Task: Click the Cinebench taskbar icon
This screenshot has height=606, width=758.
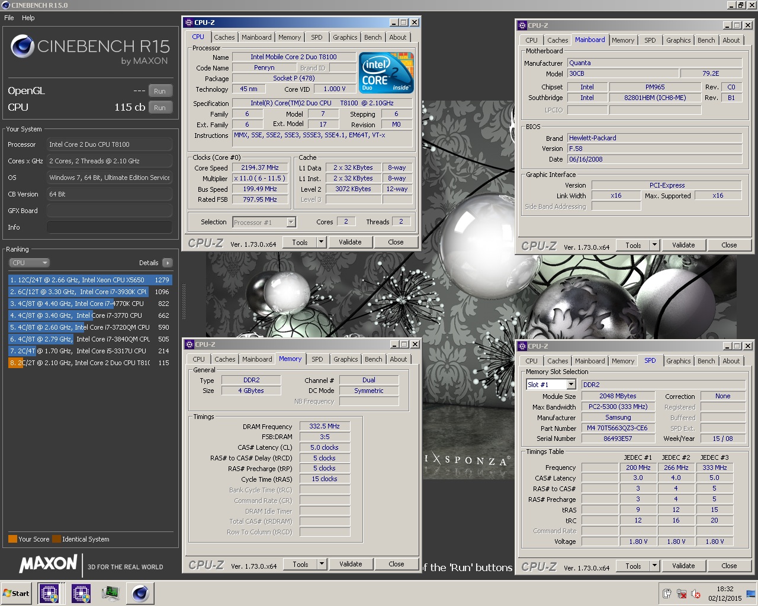Action: (140, 594)
